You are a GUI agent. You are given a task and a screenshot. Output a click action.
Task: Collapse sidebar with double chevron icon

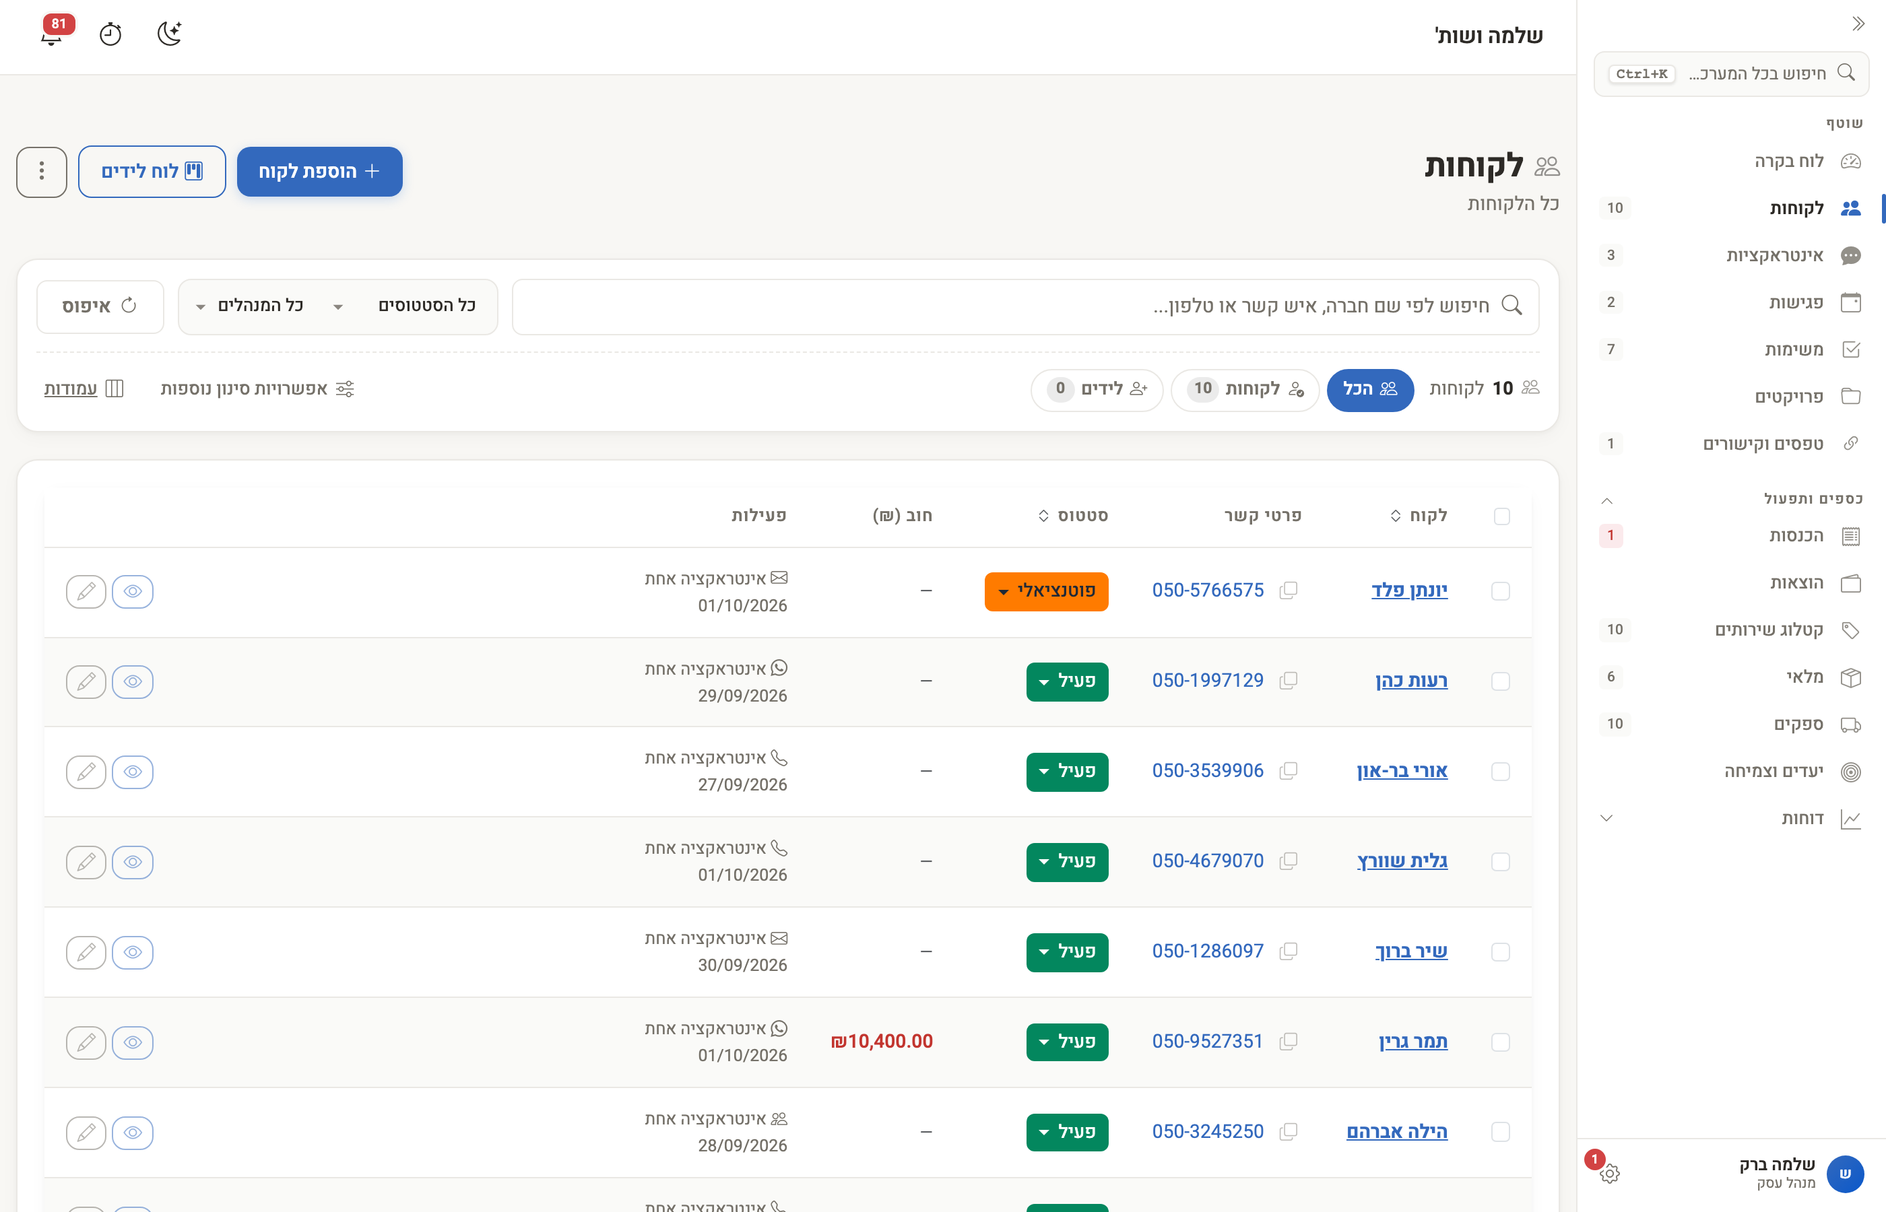coord(1858,24)
